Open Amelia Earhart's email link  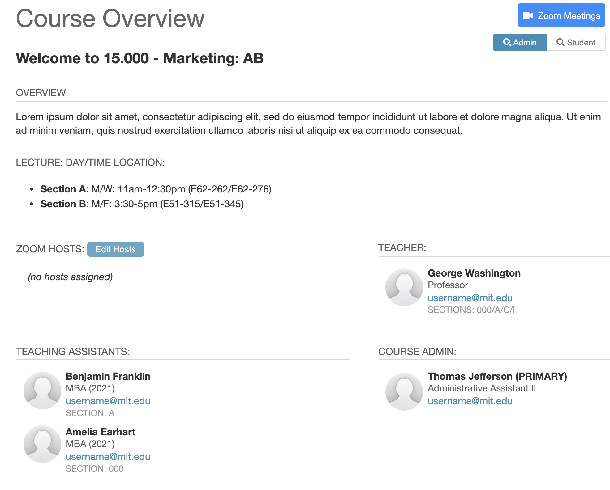(x=108, y=457)
